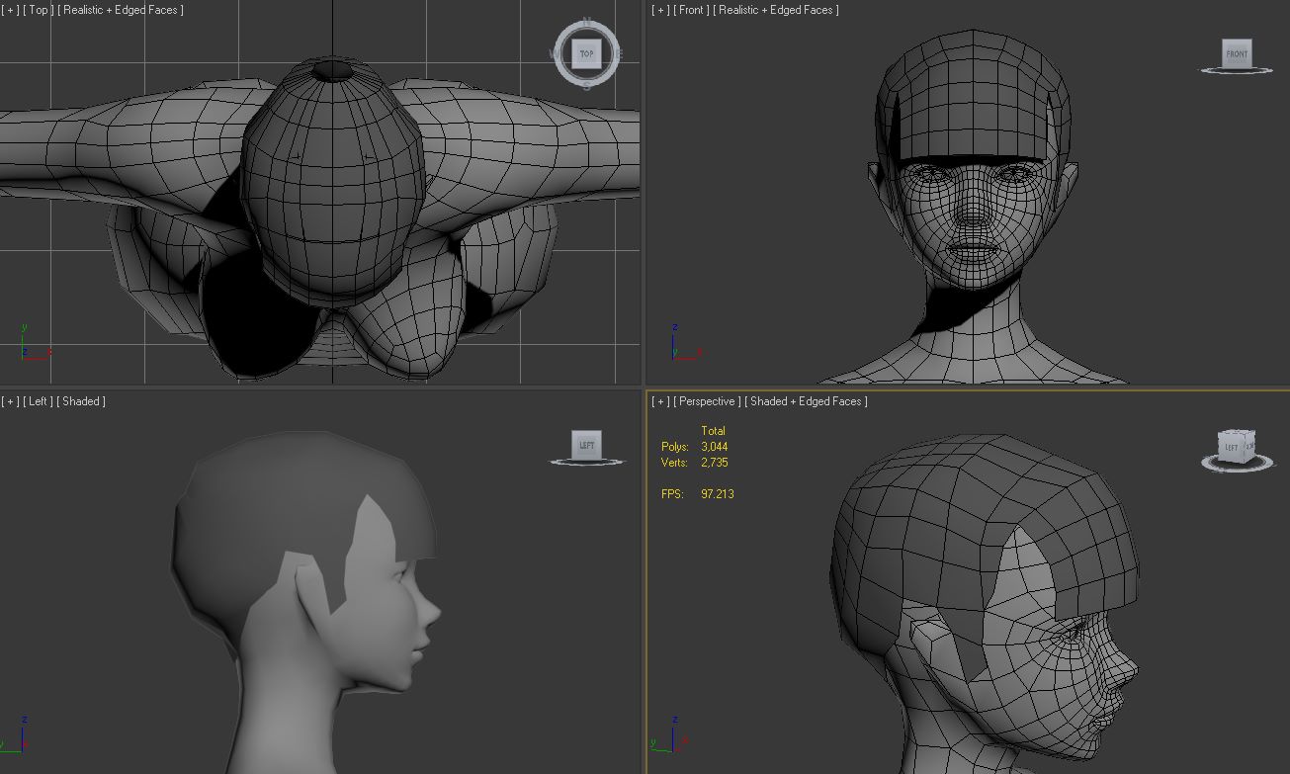
Task: Open the [Front] point-of-view menu
Action: (692, 10)
